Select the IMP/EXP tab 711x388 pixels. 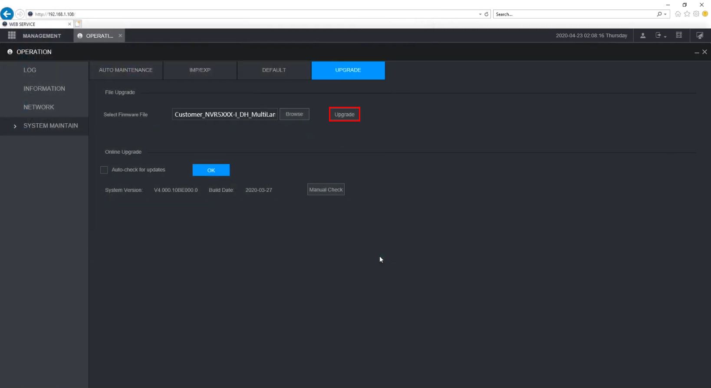200,70
